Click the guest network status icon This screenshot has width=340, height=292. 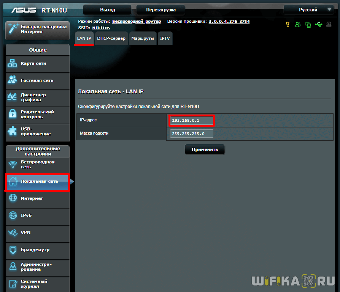(x=298, y=25)
